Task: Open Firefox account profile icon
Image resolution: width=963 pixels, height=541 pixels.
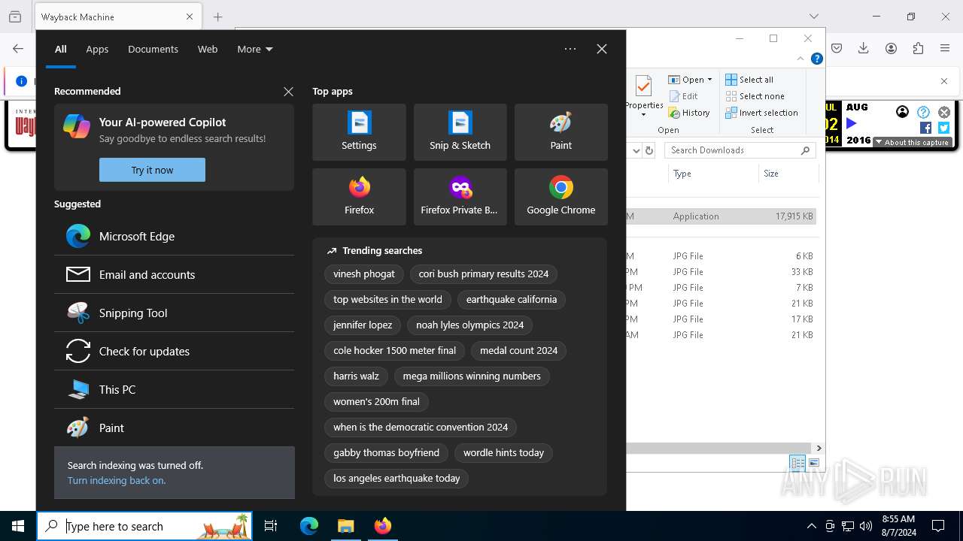Action: (x=891, y=48)
